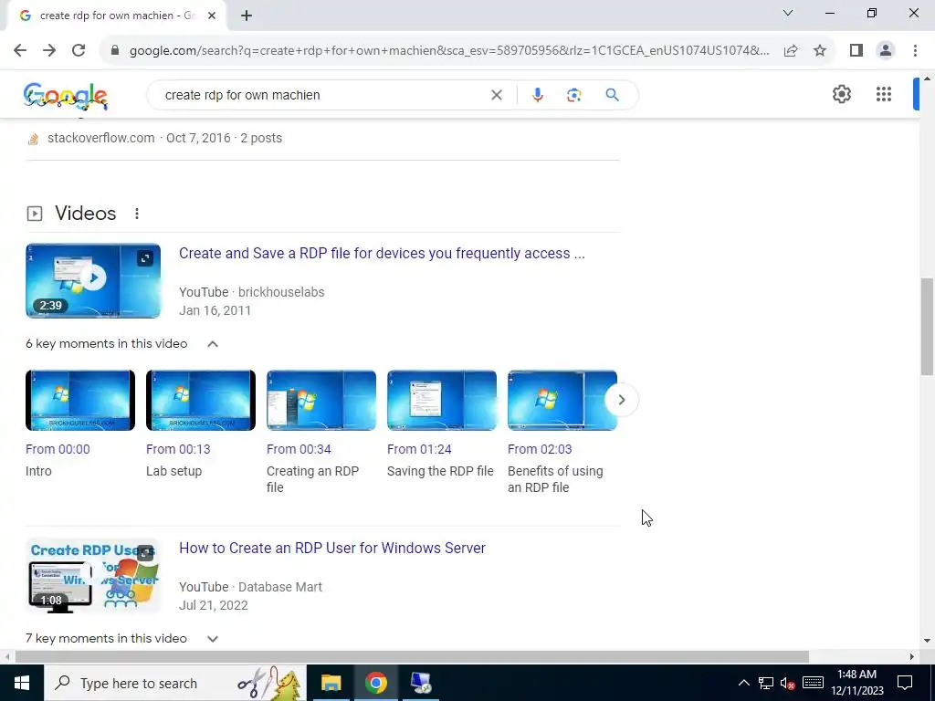Viewport: 935px width, 701px height.
Task: Open the Chrome tab search dropdown
Action: coord(788,13)
